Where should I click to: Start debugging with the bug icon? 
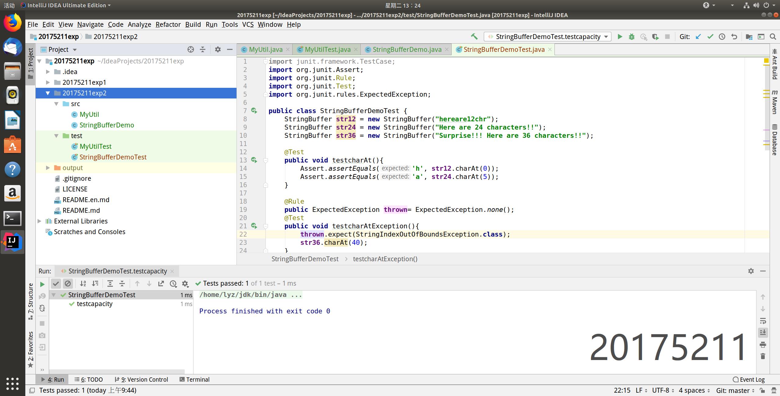point(632,37)
